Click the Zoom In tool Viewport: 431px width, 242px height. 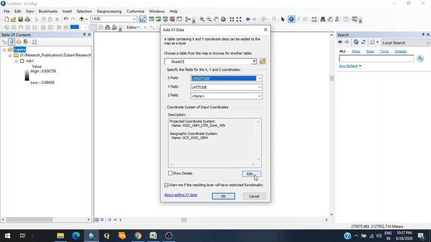pyautogui.click(x=202, y=19)
